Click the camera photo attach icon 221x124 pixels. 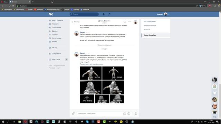[125, 114]
